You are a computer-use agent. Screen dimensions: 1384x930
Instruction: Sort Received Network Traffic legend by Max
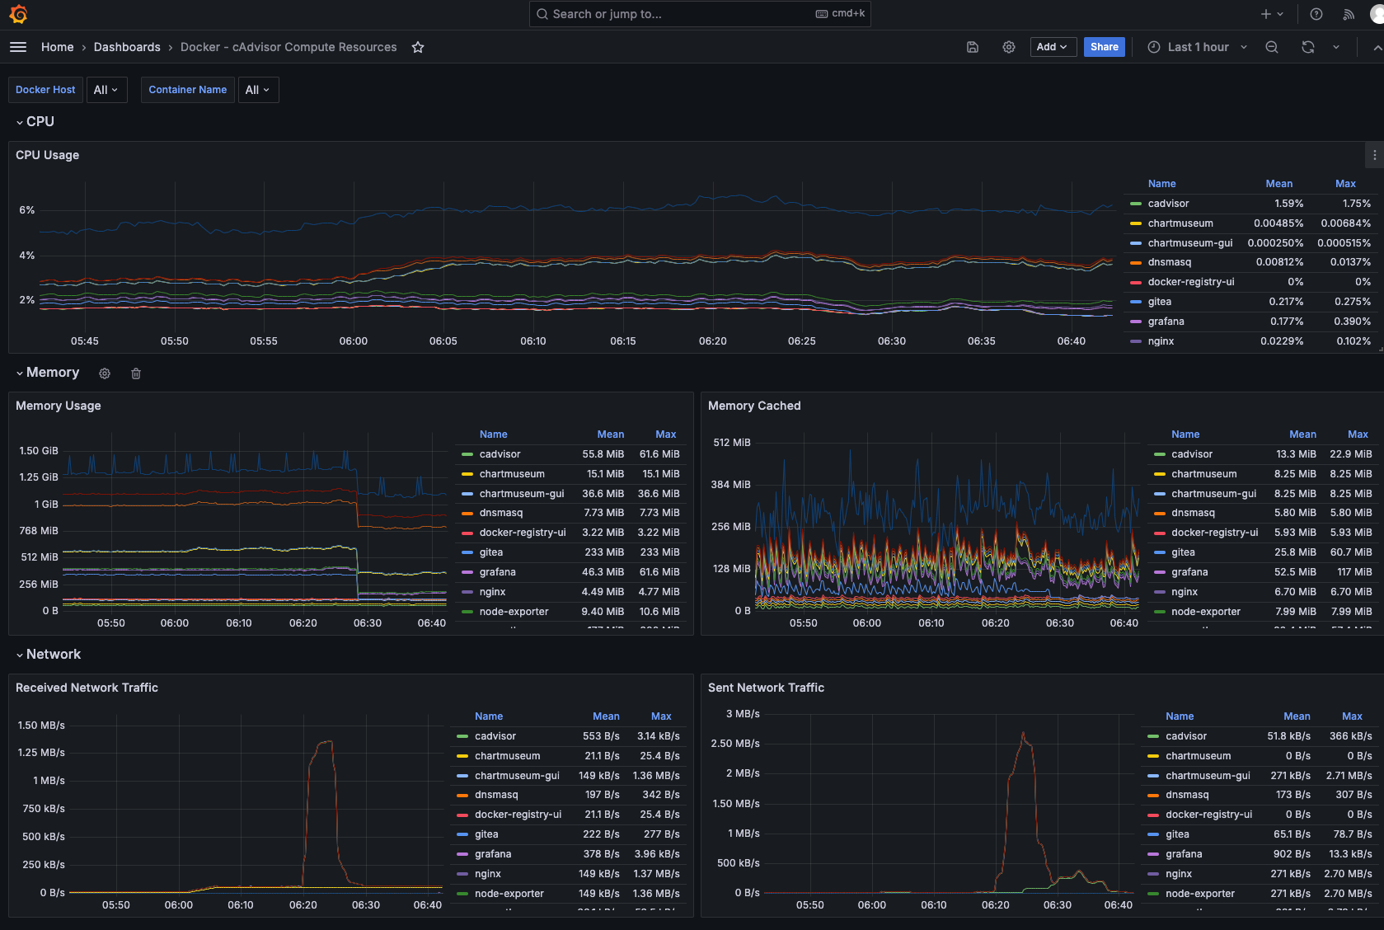click(x=661, y=716)
